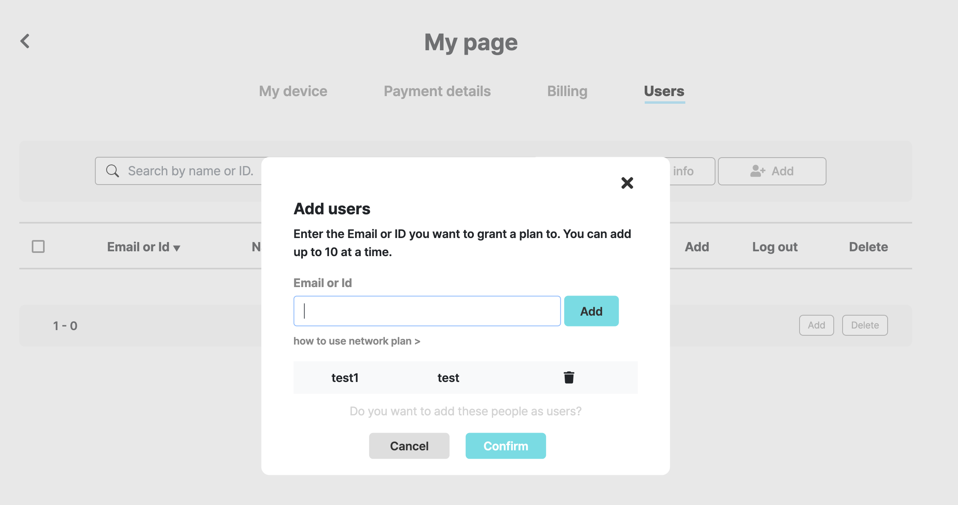This screenshot has width=958, height=505.
Task: Cancel the Add users dialog
Action: 409,446
